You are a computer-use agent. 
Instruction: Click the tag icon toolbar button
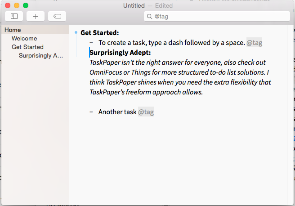[x=57, y=16]
